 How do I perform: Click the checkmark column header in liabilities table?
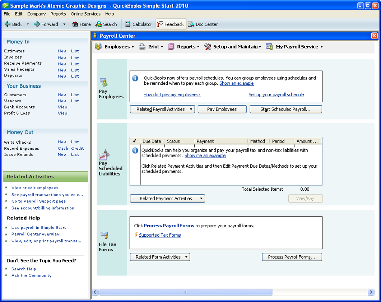point(135,141)
